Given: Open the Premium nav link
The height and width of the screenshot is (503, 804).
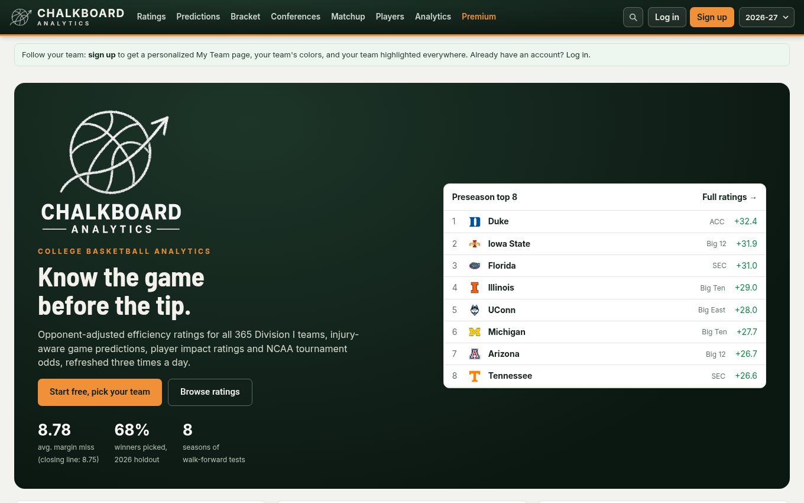Looking at the screenshot, I should pyautogui.click(x=479, y=17).
